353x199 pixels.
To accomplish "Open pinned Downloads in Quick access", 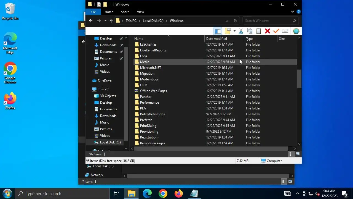I will point(108,45).
